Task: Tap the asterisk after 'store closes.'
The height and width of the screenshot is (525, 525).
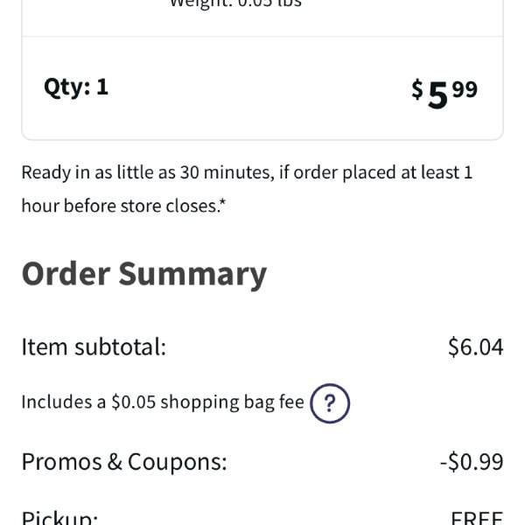Action: [223, 201]
